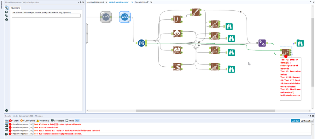Select the 'subscript out of bounds' error row
This screenshot has width=315, height=139.
click(161, 124)
